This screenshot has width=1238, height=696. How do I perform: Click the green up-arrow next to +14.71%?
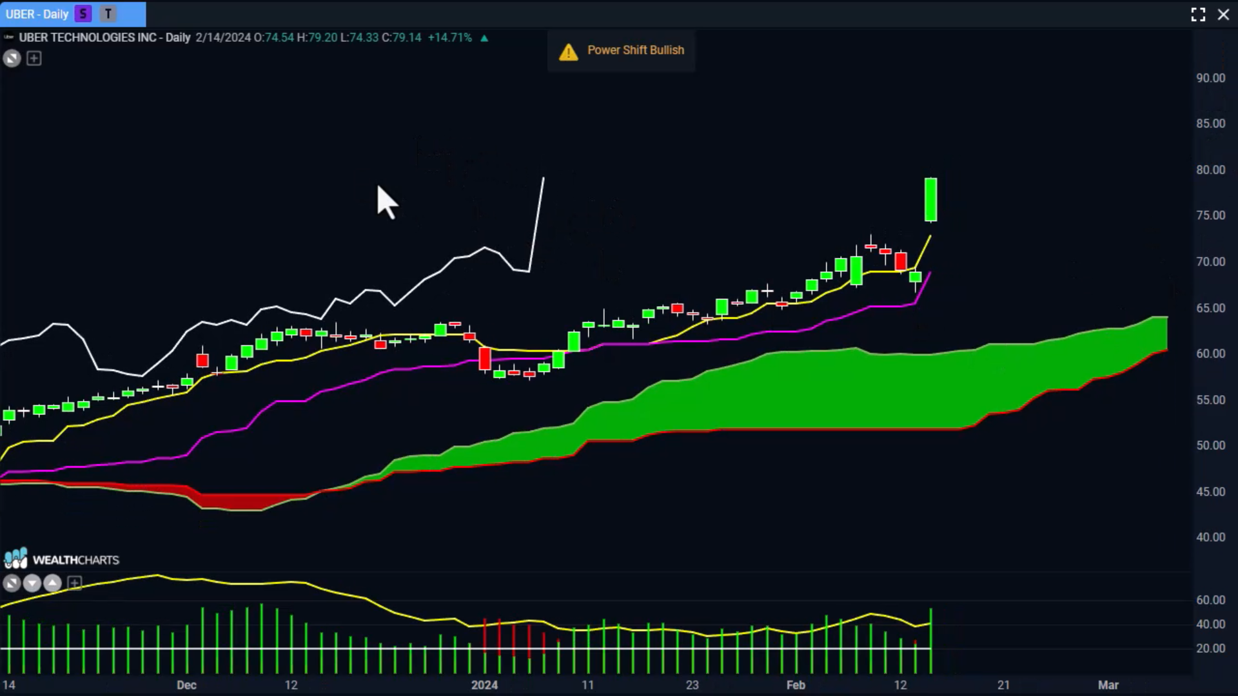484,38
